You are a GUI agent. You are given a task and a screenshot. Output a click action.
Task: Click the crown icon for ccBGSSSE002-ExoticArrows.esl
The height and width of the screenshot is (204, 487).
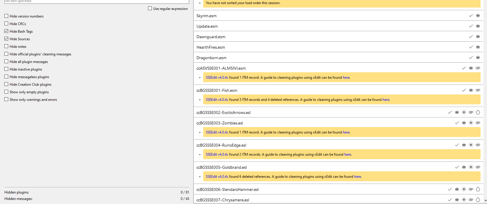click(457, 112)
